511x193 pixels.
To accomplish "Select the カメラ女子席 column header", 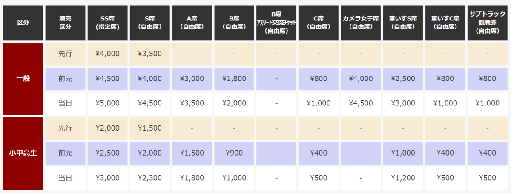I will [360, 23].
